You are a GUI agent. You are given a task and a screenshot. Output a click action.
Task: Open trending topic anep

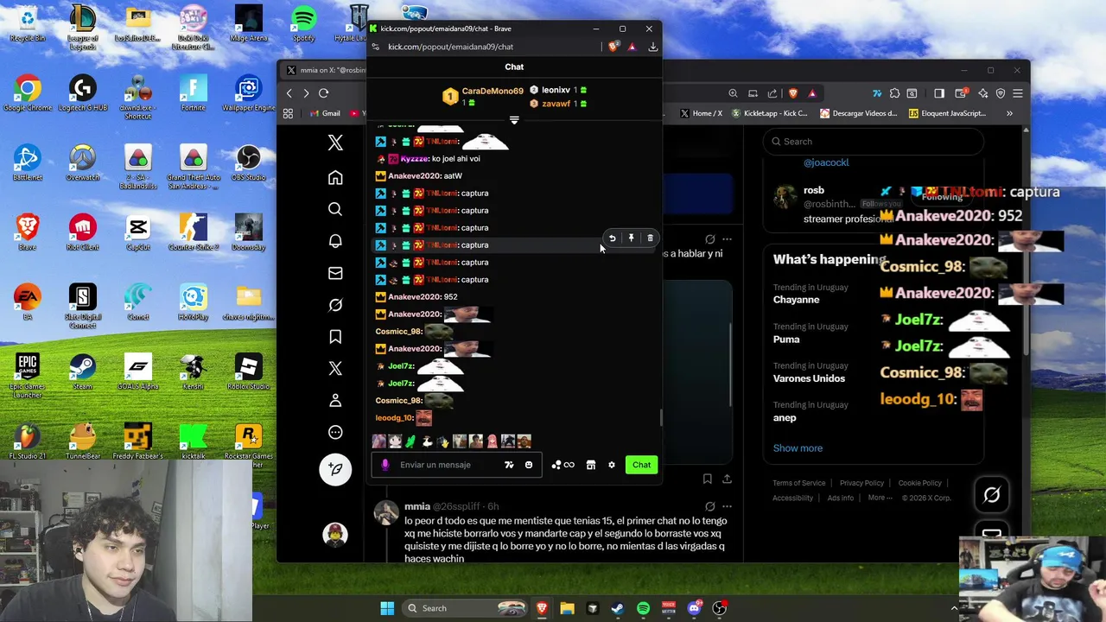coord(785,418)
